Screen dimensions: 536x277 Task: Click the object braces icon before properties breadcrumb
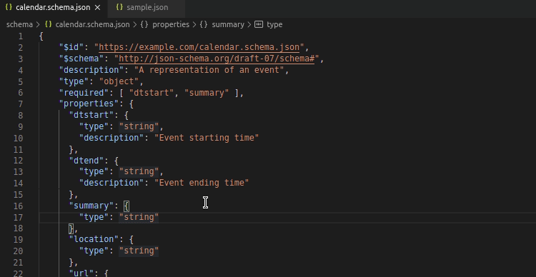click(x=144, y=24)
